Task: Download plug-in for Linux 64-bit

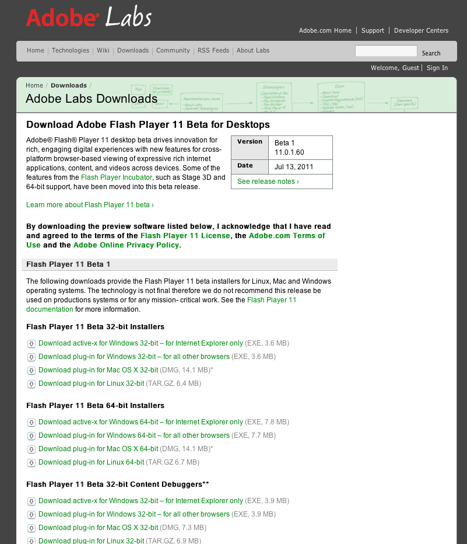Action: click(x=91, y=462)
